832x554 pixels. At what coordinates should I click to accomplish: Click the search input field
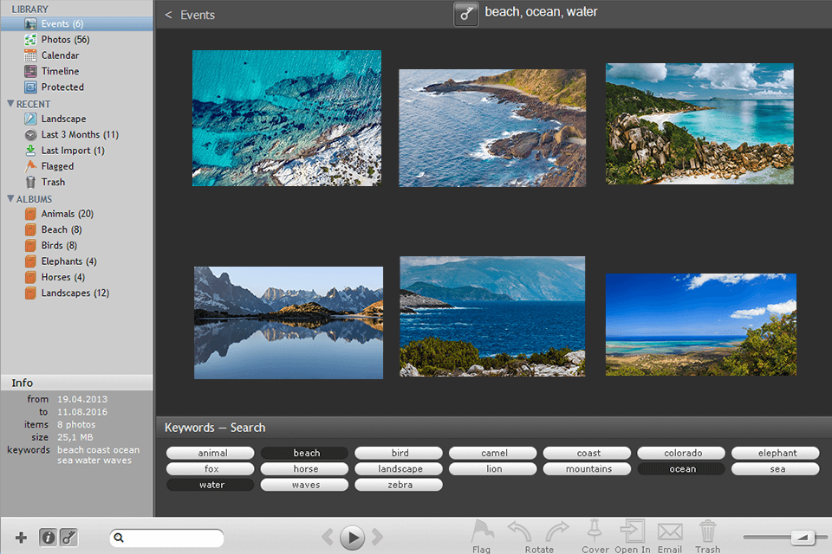click(166, 538)
